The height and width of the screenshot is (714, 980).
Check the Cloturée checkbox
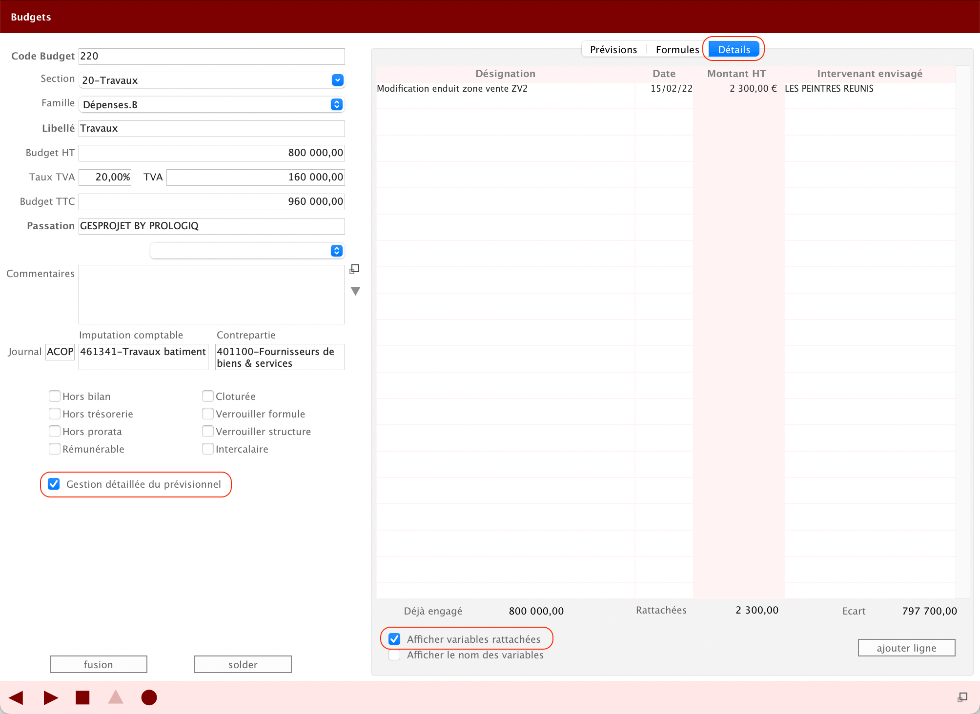(x=208, y=396)
